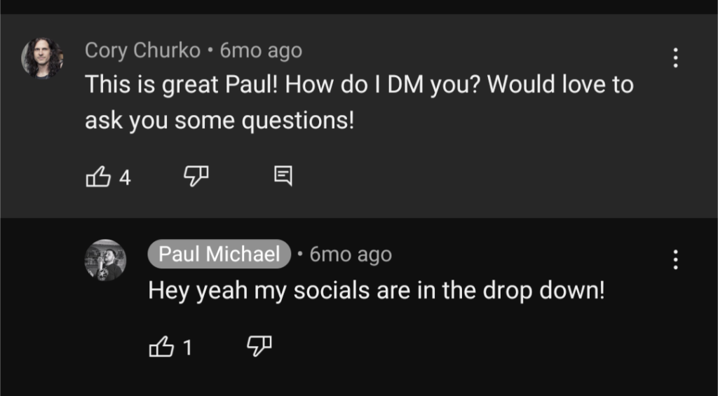
Task: Click the like count 1 on Paul's reply
Action: 187,347
